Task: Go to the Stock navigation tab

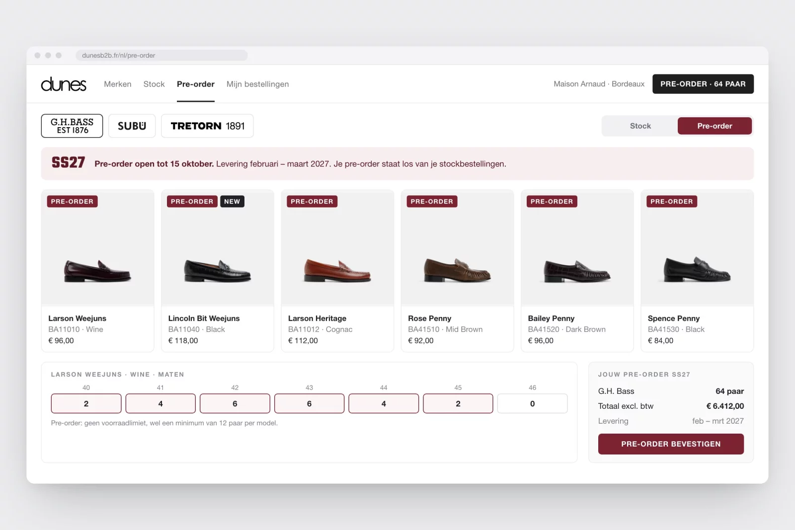Action: coord(154,84)
